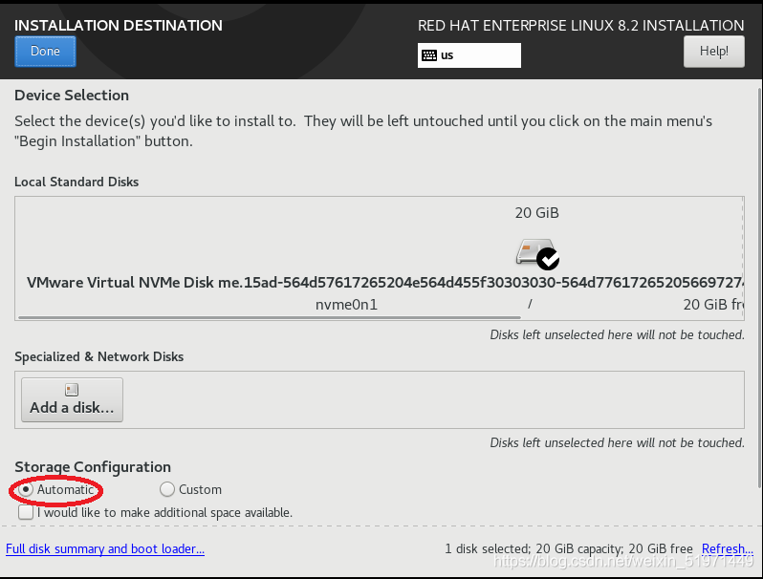Select the Custom storage configuration radio

tap(167, 489)
